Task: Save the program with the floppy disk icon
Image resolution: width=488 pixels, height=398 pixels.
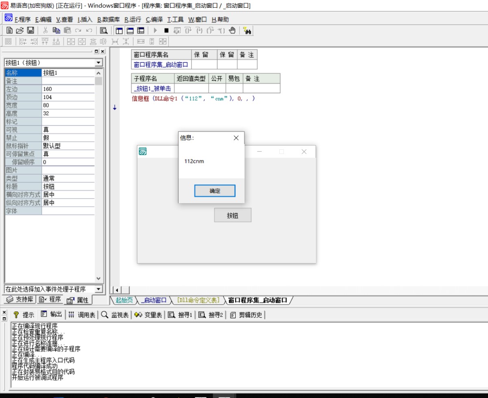Action: click(x=30, y=31)
